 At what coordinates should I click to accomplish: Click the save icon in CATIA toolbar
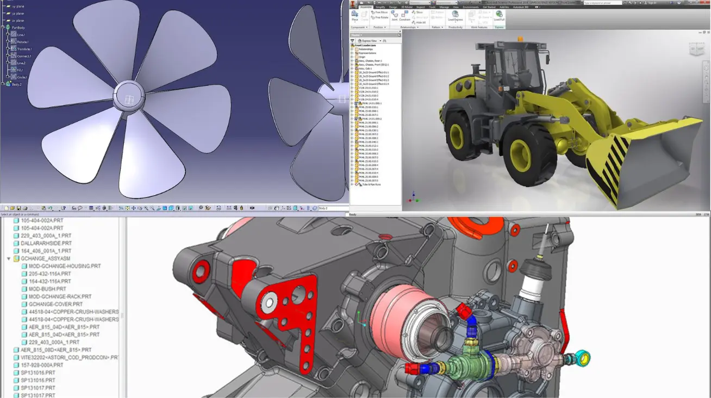click(x=18, y=208)
